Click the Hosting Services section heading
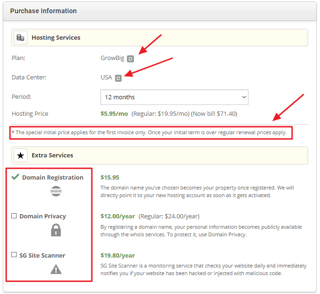 coord(56,38)
